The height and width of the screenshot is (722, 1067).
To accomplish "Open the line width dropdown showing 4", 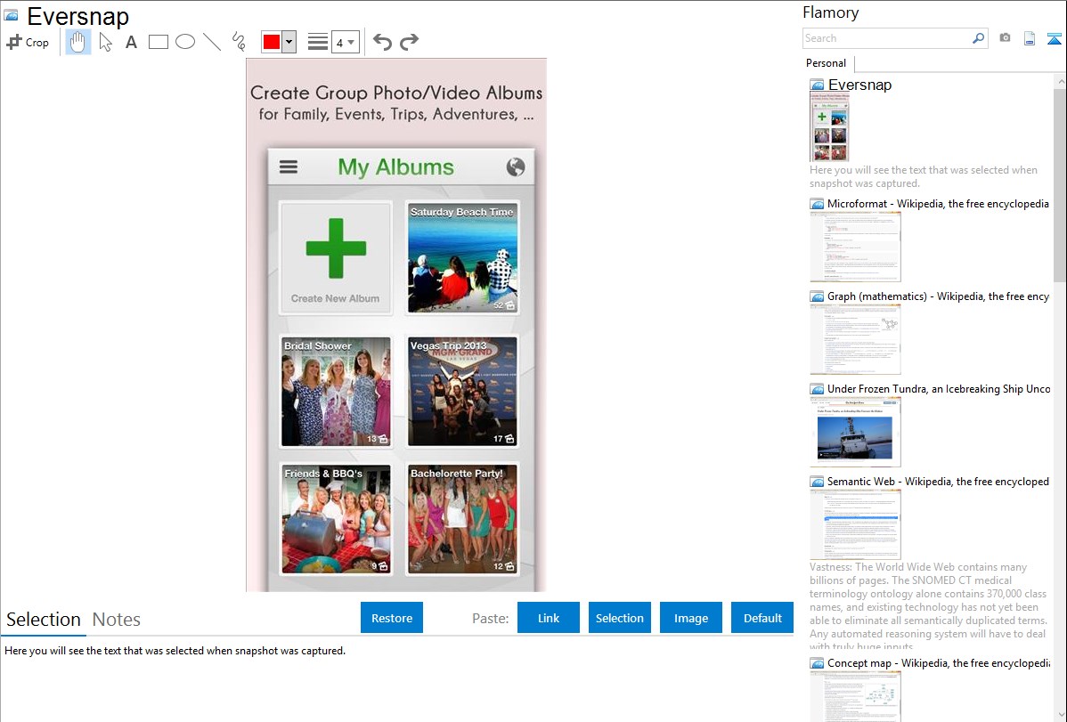I will tap(346, 42).
